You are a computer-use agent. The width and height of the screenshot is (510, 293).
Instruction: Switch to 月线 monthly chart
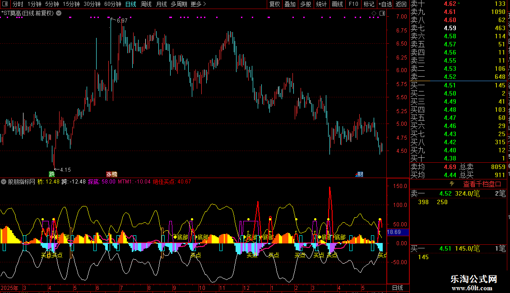click(161, 4)
